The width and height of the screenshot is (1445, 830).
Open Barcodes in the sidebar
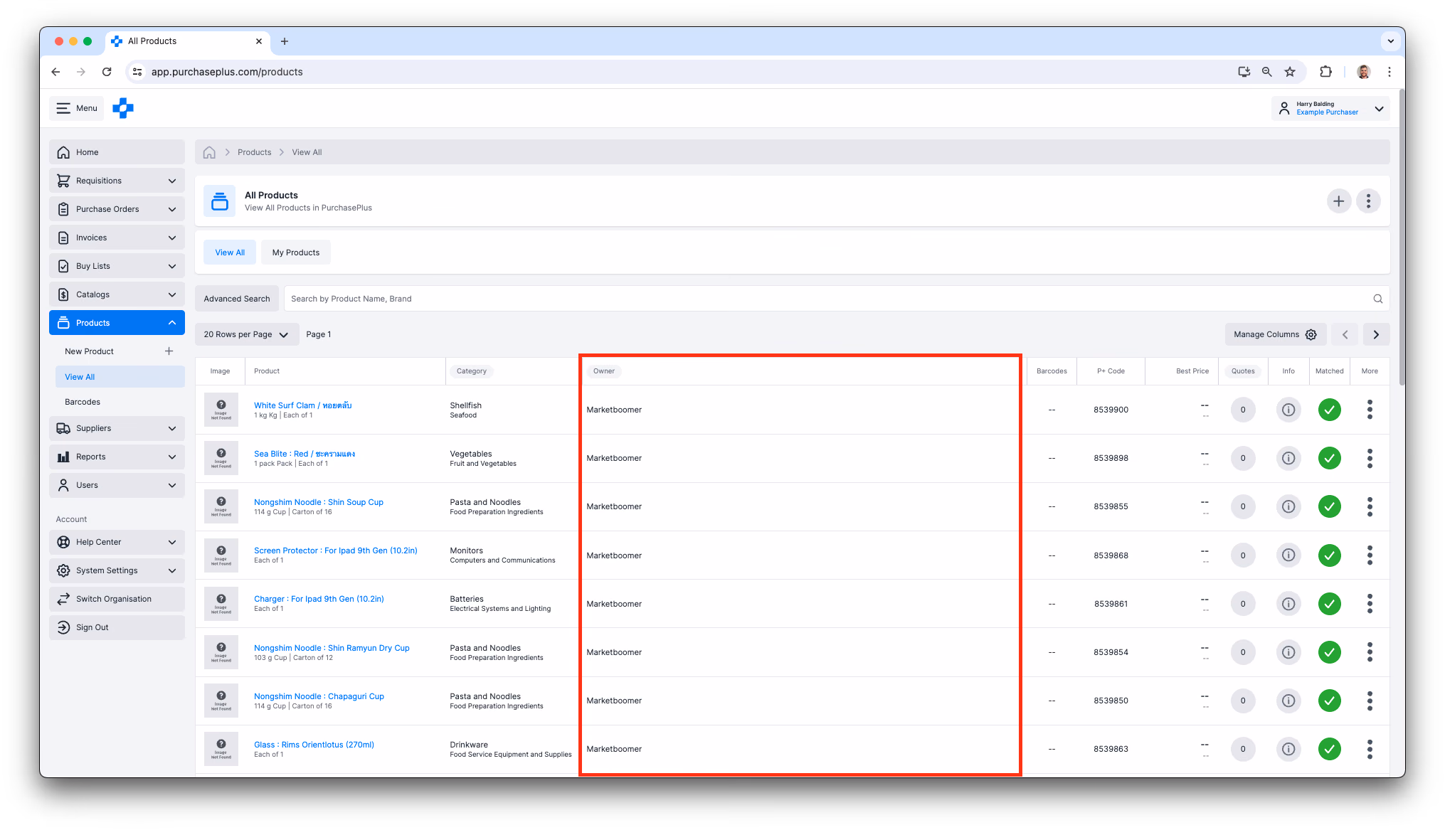83,402
